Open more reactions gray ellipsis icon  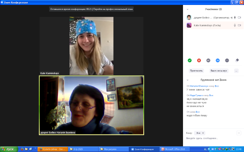[227, 60]
